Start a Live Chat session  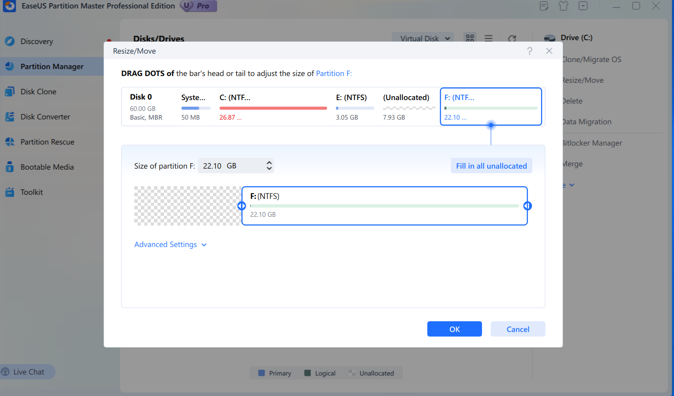pos(27,372)
